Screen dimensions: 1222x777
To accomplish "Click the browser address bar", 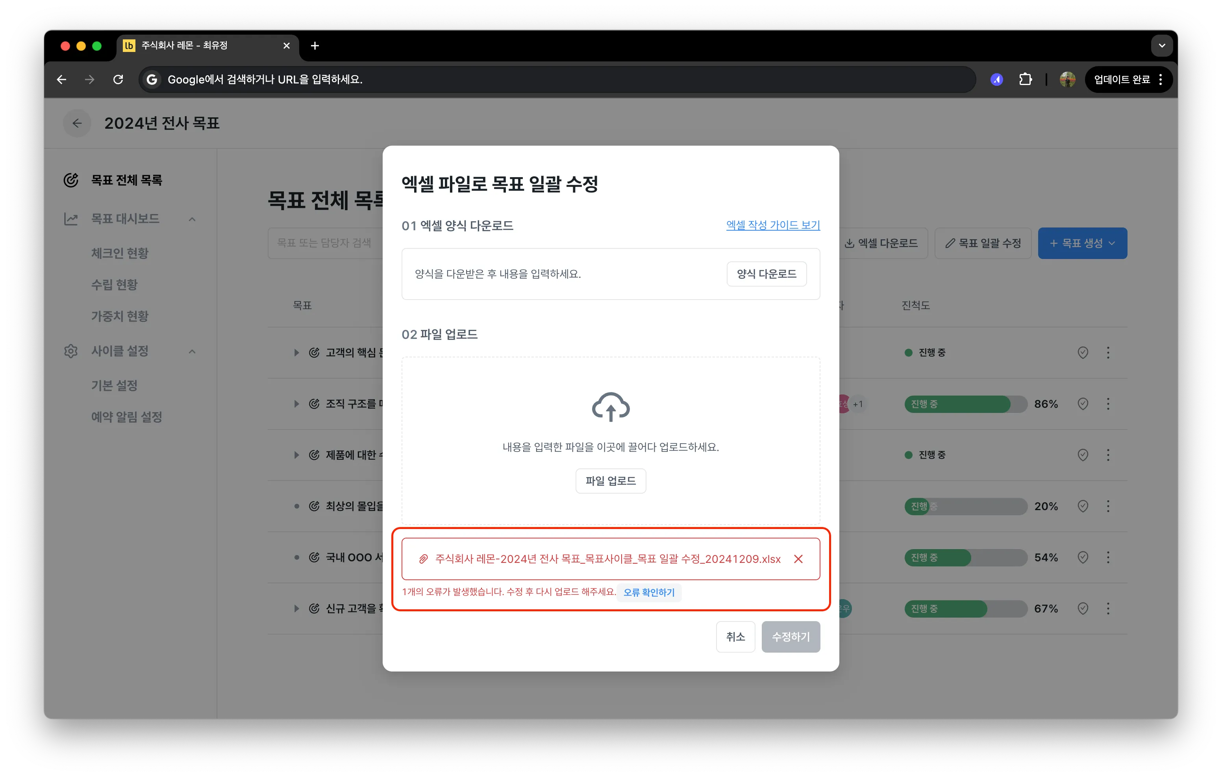I will 557,80.
